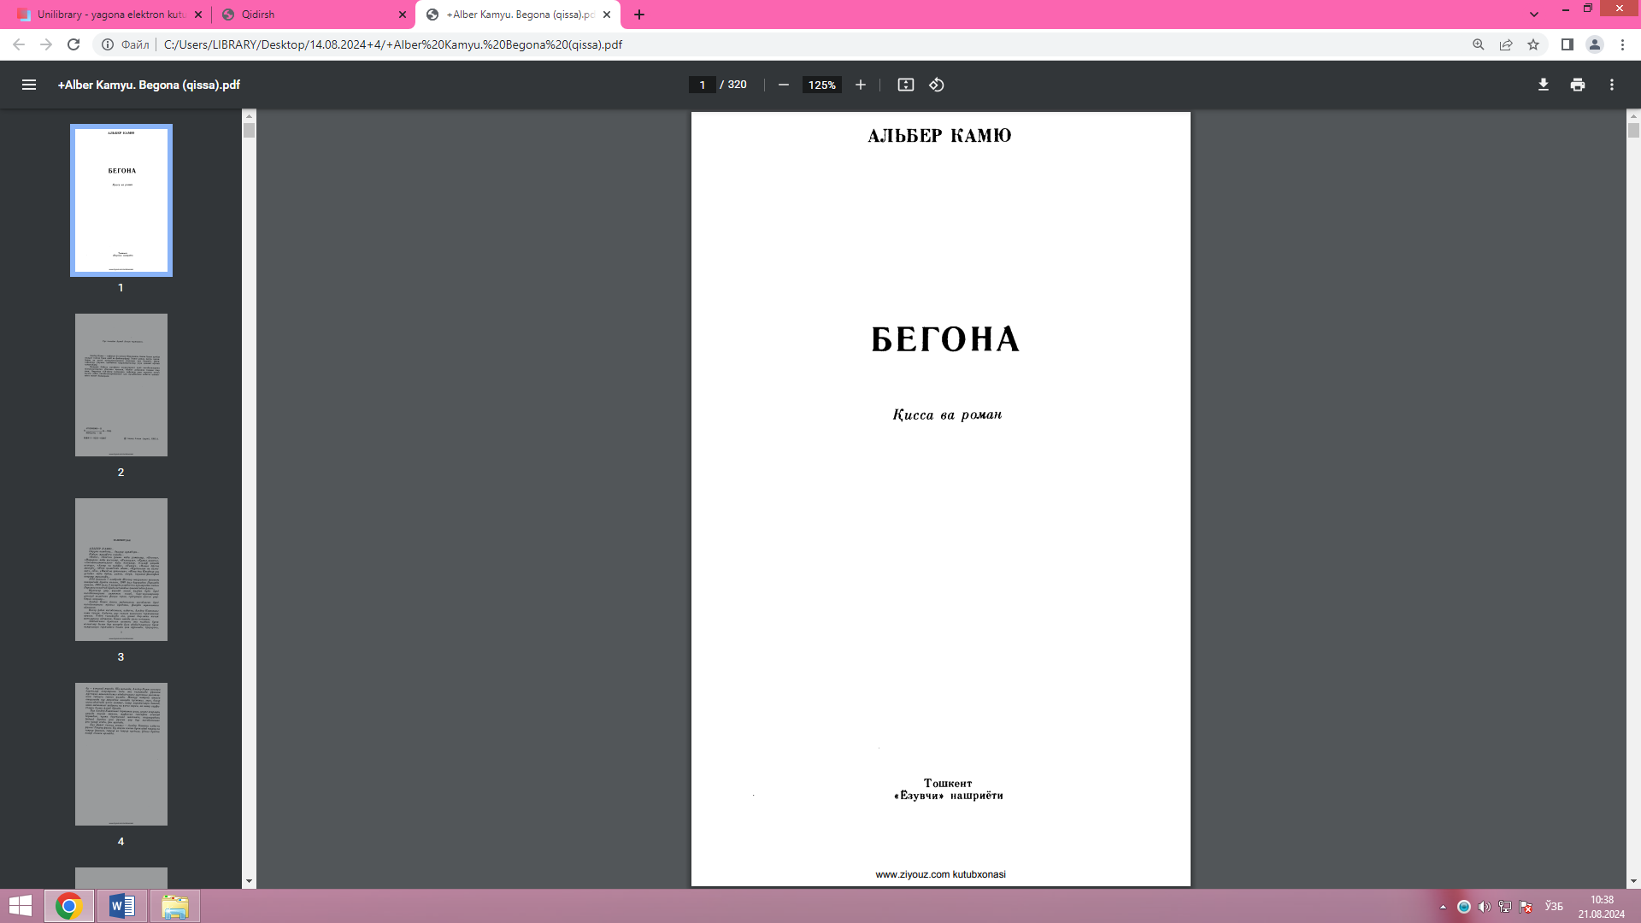Rotate the document counterclockwise
Image resolution: width=1641 pixels, height=923 pixels.
point(937,85)
